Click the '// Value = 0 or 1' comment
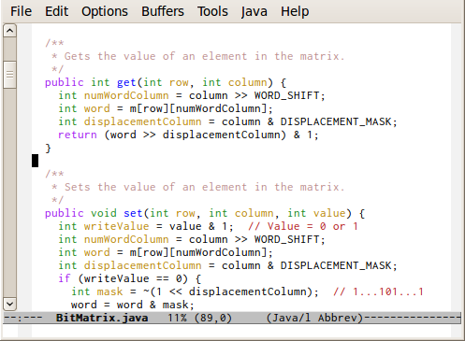 (303, 226)
